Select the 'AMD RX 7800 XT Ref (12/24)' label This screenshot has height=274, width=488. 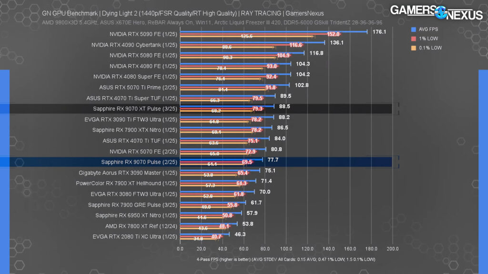[141, 226]
